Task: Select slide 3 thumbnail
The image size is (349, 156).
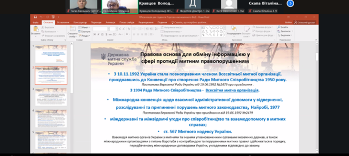Action: tap(51, 97)
